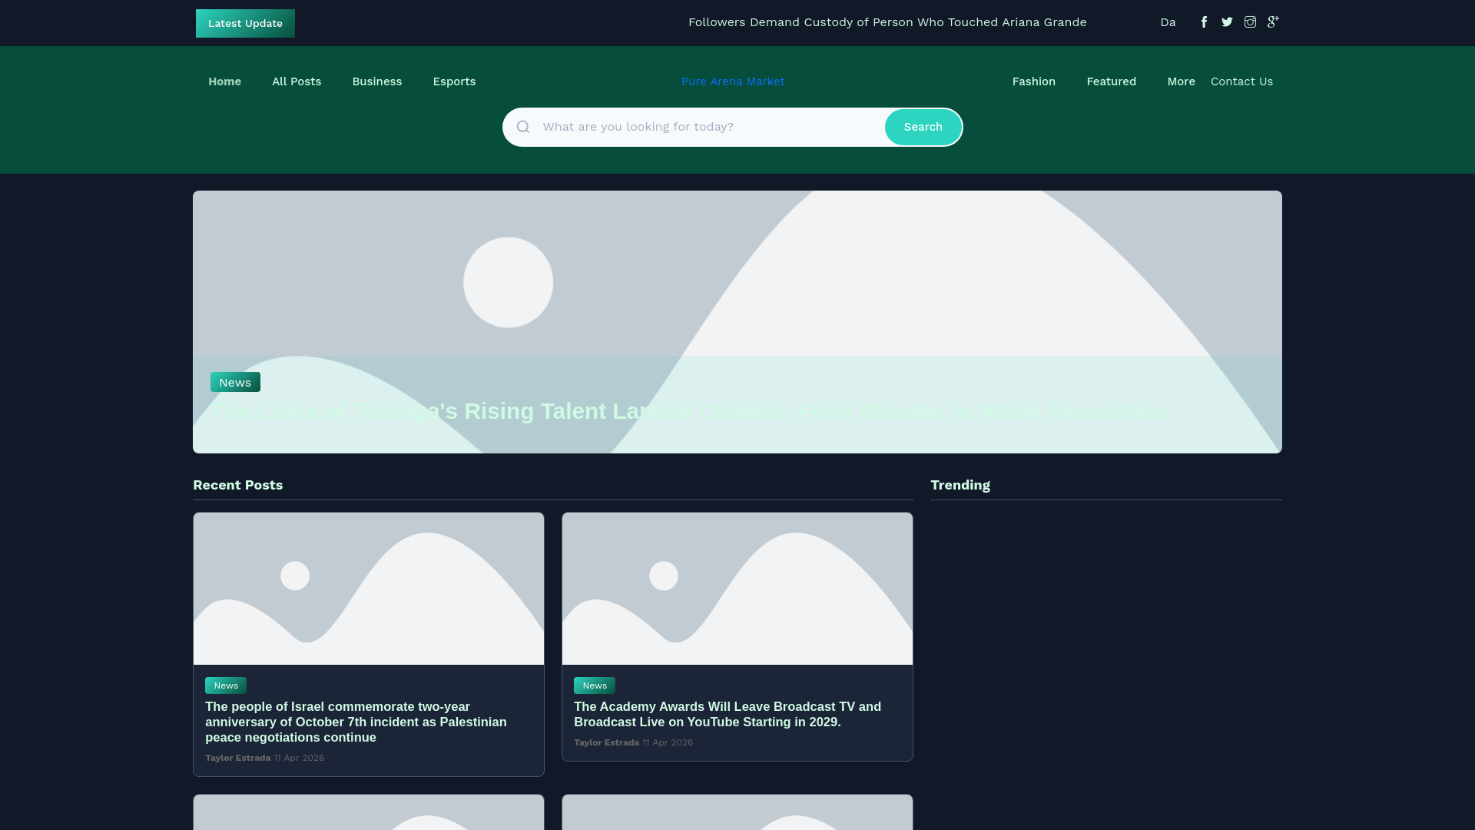Open the Israel commemoration post thumbnail
Viewport: 1475px width, 830px height.
pos(369,589)
